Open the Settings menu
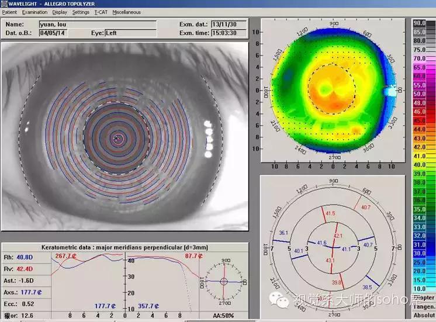This screenshot has height=322, width=436. [x=81, y=12]
